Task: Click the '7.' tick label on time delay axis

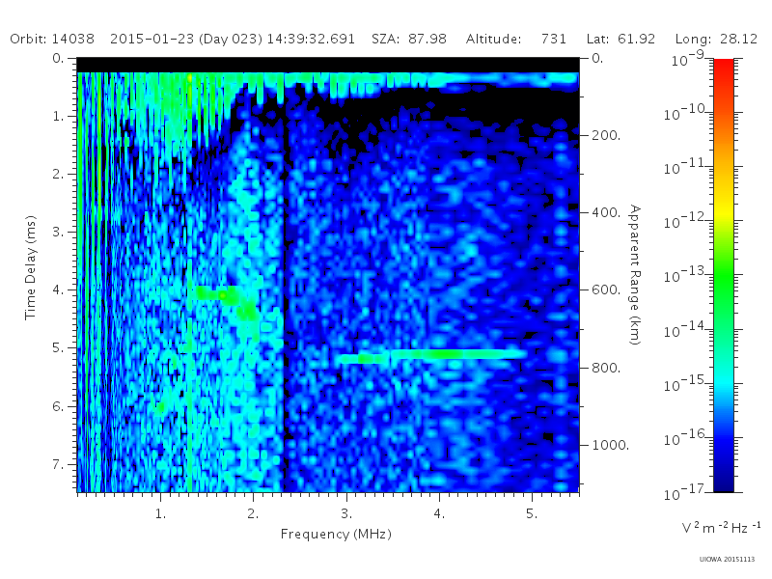Action: click(59, 464)
